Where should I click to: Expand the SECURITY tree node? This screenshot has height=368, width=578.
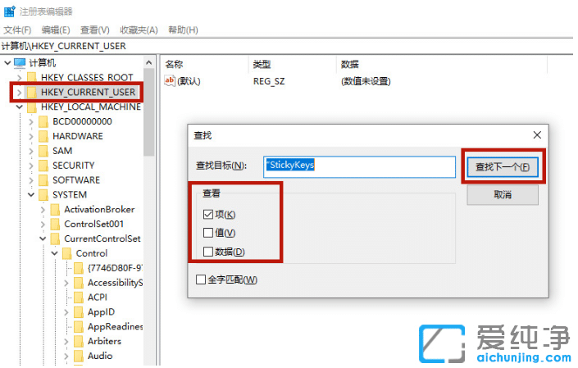pos(31,166)
